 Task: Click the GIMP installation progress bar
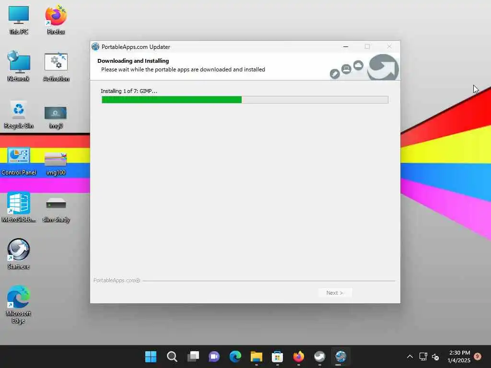tap(245, 100)
